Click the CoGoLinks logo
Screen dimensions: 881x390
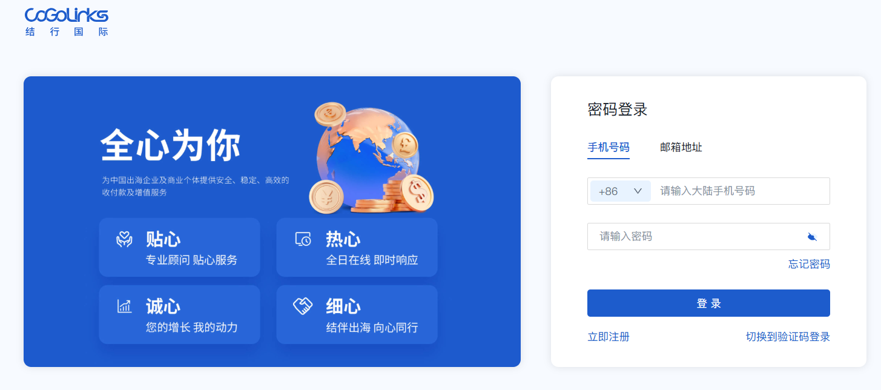point(67,22)
